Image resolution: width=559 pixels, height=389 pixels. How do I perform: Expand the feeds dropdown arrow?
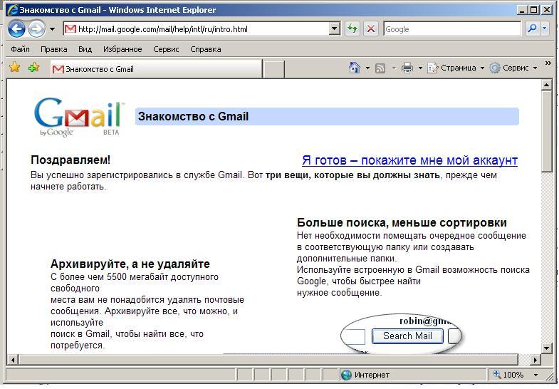coord(394,68)
